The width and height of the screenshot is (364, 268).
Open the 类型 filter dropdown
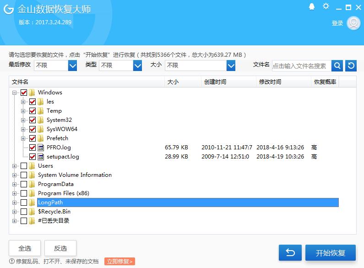coord(137,66)
